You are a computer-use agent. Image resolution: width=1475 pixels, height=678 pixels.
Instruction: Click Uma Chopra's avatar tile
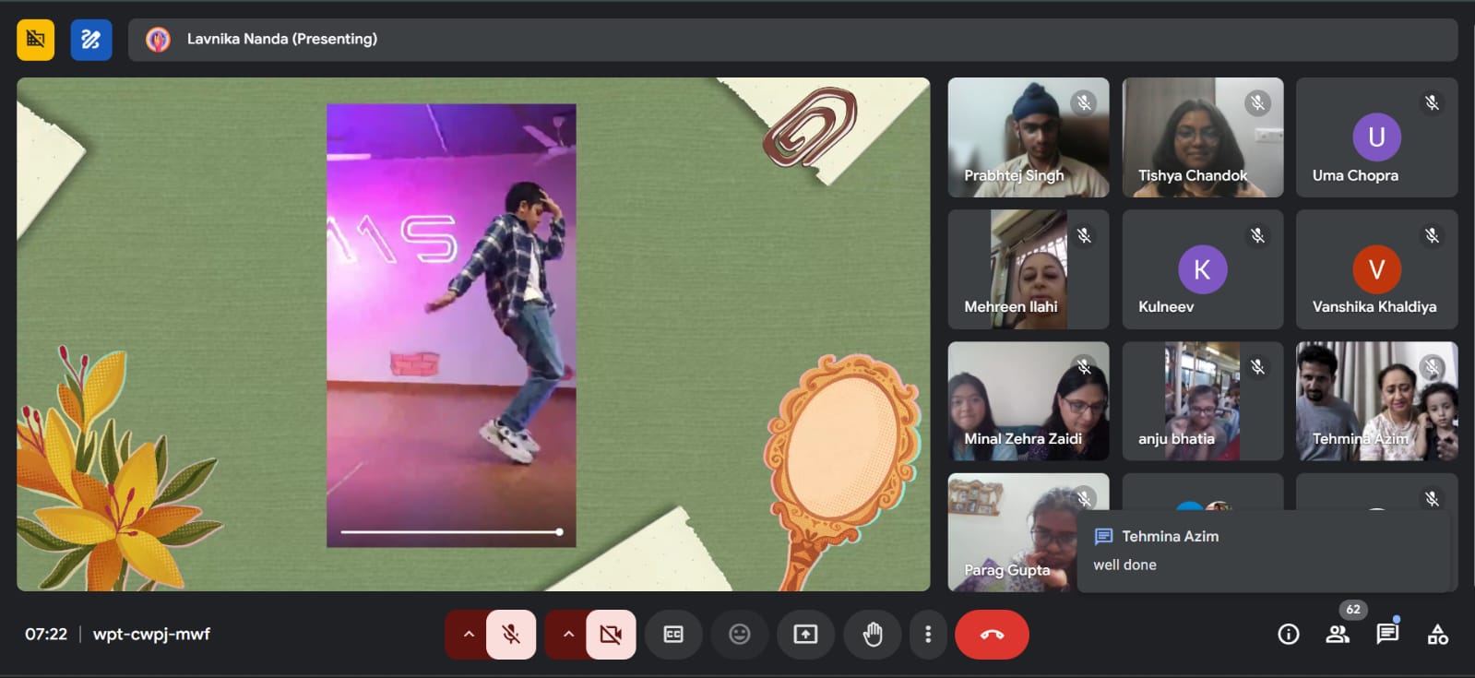click(x=1376, y=137)
